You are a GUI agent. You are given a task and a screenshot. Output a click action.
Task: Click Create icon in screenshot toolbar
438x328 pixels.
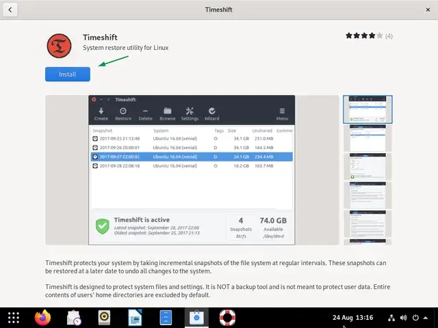click(x=101, y=114)
